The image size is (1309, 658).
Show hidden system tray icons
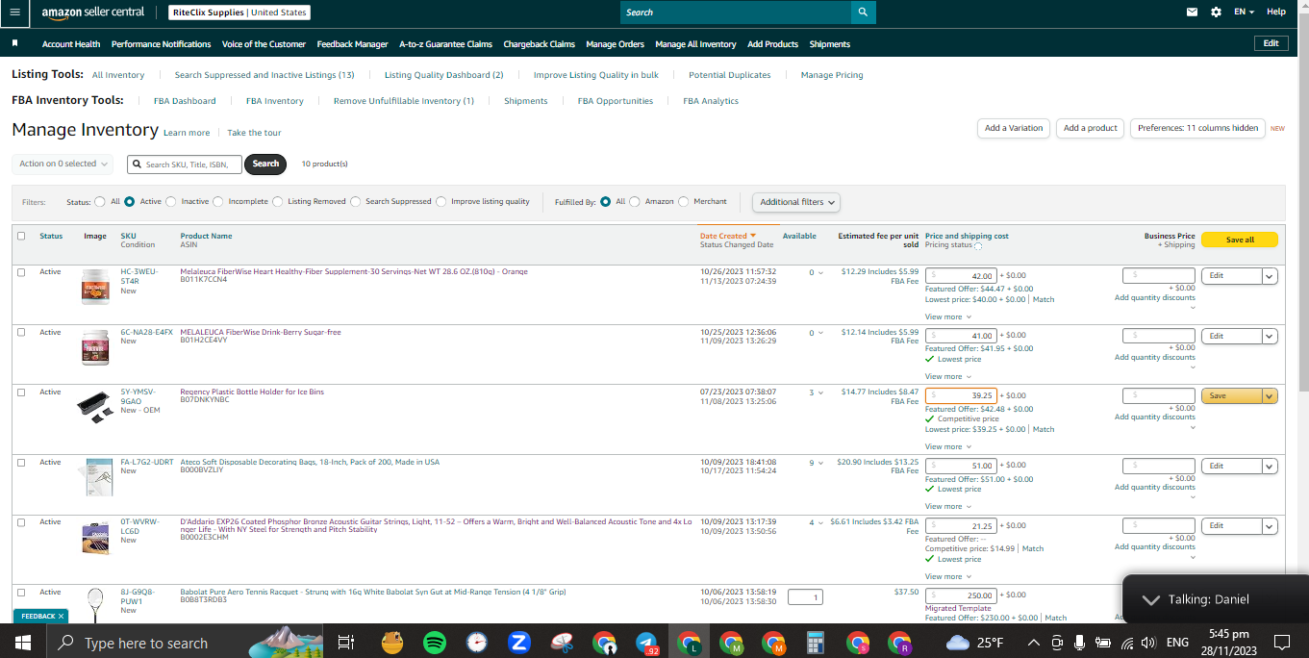point(1033,642)
